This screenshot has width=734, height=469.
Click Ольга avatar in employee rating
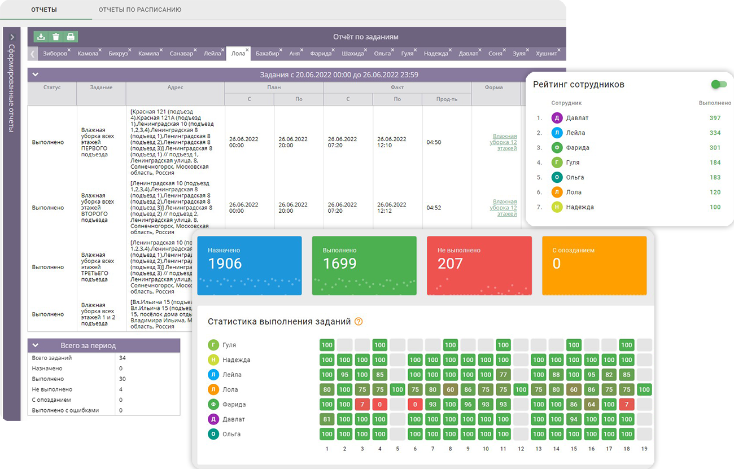pyautogui.click(x=557, y=177)
